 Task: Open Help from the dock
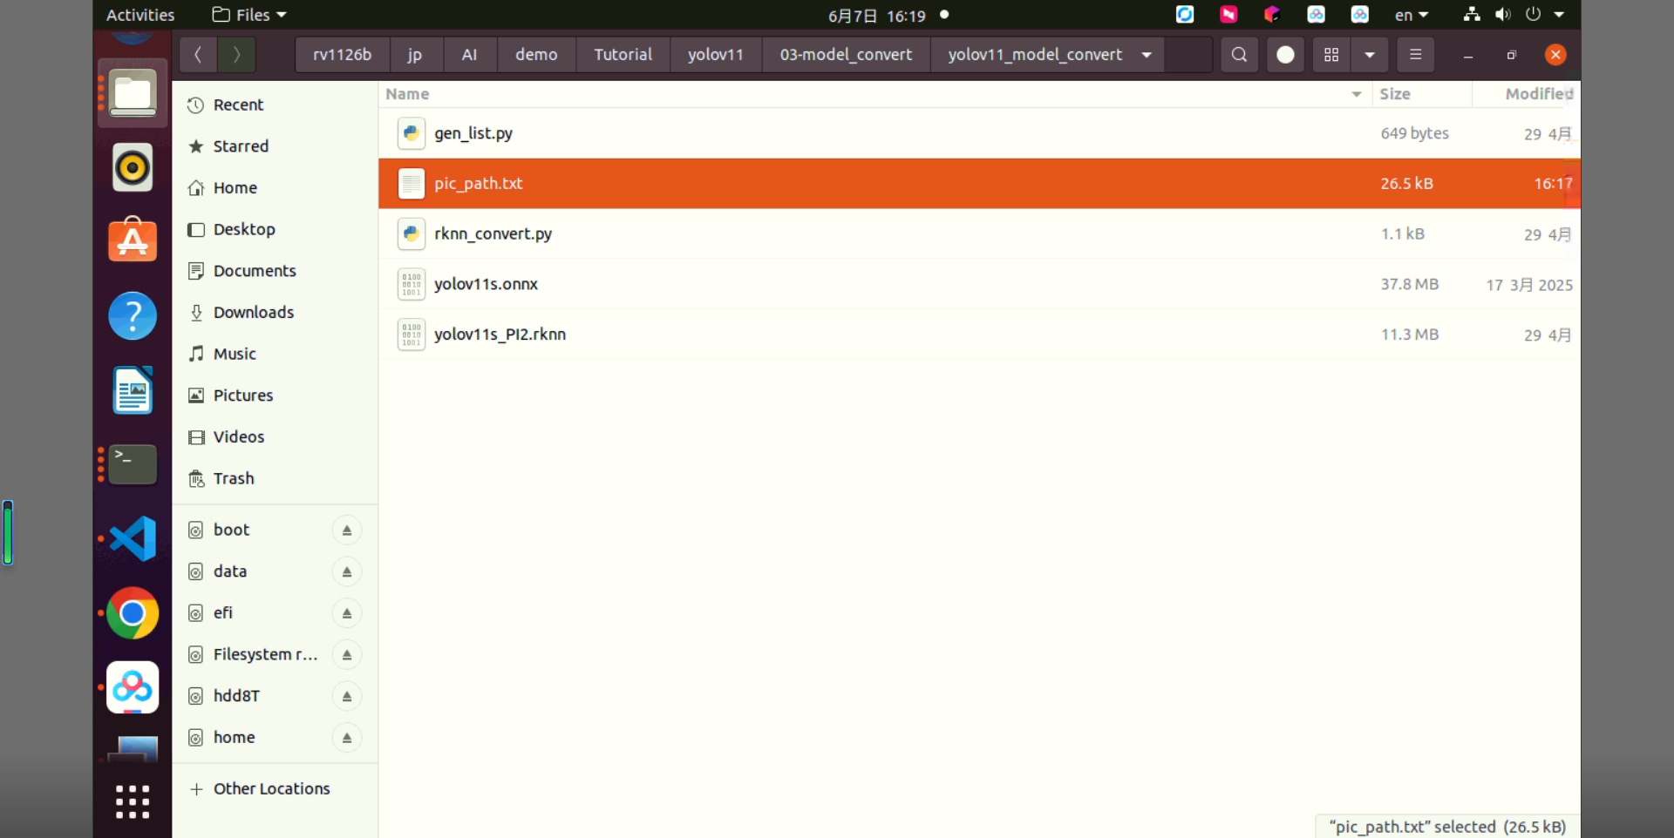[x=133, y=315]
